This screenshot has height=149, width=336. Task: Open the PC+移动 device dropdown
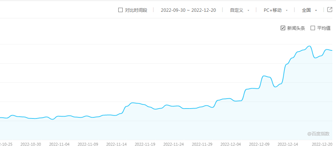(276, 10)
